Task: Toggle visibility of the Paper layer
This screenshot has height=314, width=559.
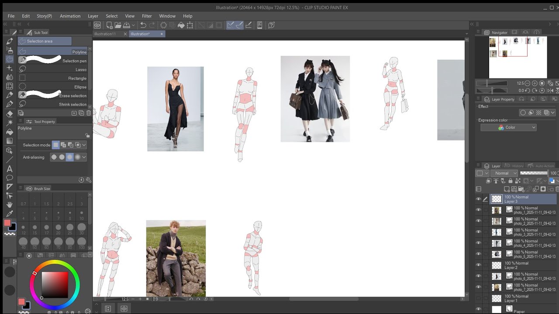Action: (479, 309)
